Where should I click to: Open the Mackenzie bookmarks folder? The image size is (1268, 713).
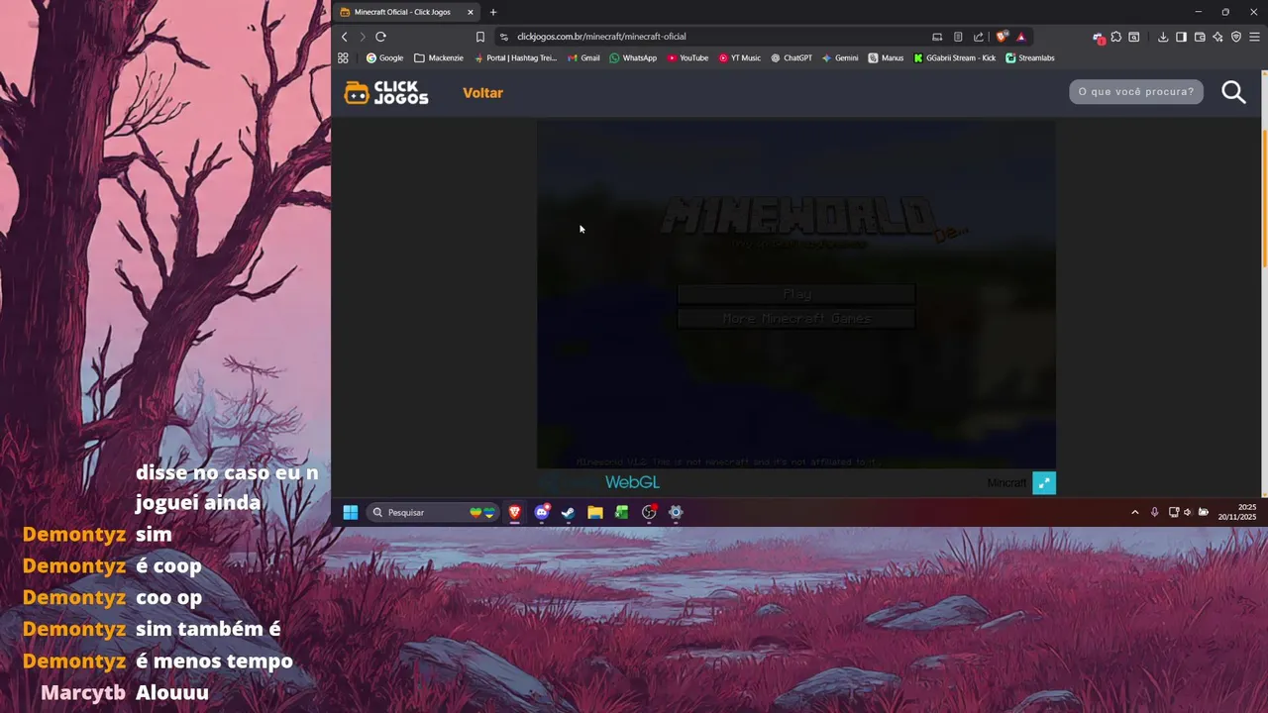point(439,57)
